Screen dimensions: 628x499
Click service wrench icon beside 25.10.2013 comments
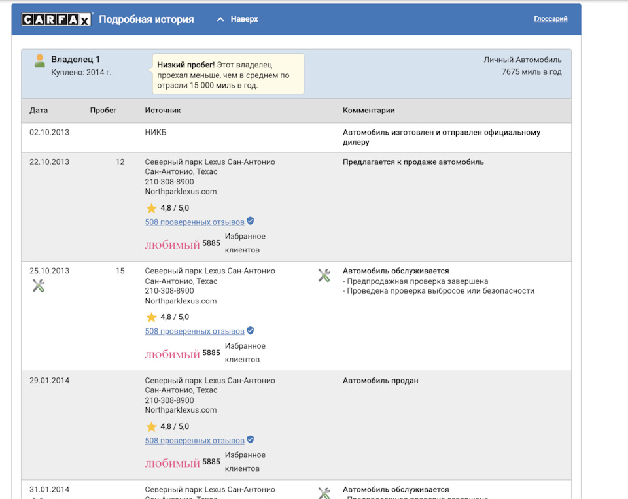point(324,275)
